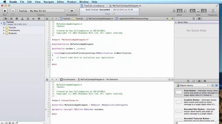The height and width of the screenshot is (124, 222).
Task: Select Gradient Button in Object Library
Action: [197, 102]
